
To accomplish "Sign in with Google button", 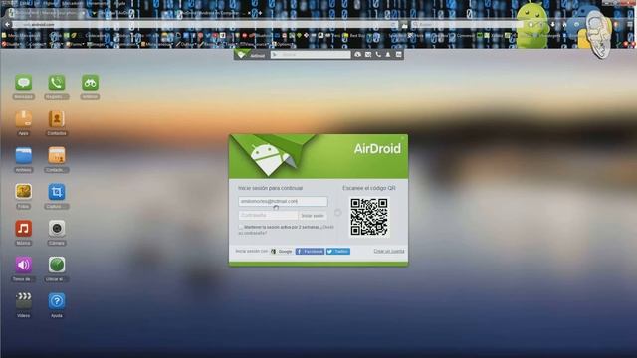I will 282,252.
